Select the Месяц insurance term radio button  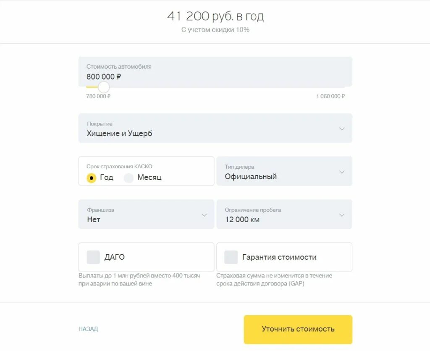pos(128,178)
